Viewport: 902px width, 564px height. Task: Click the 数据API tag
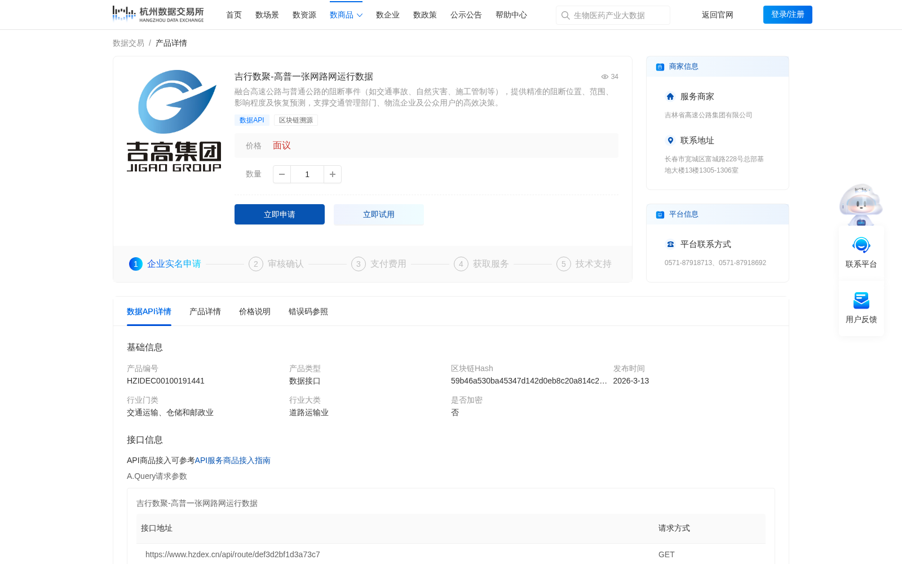coord(252,120)
